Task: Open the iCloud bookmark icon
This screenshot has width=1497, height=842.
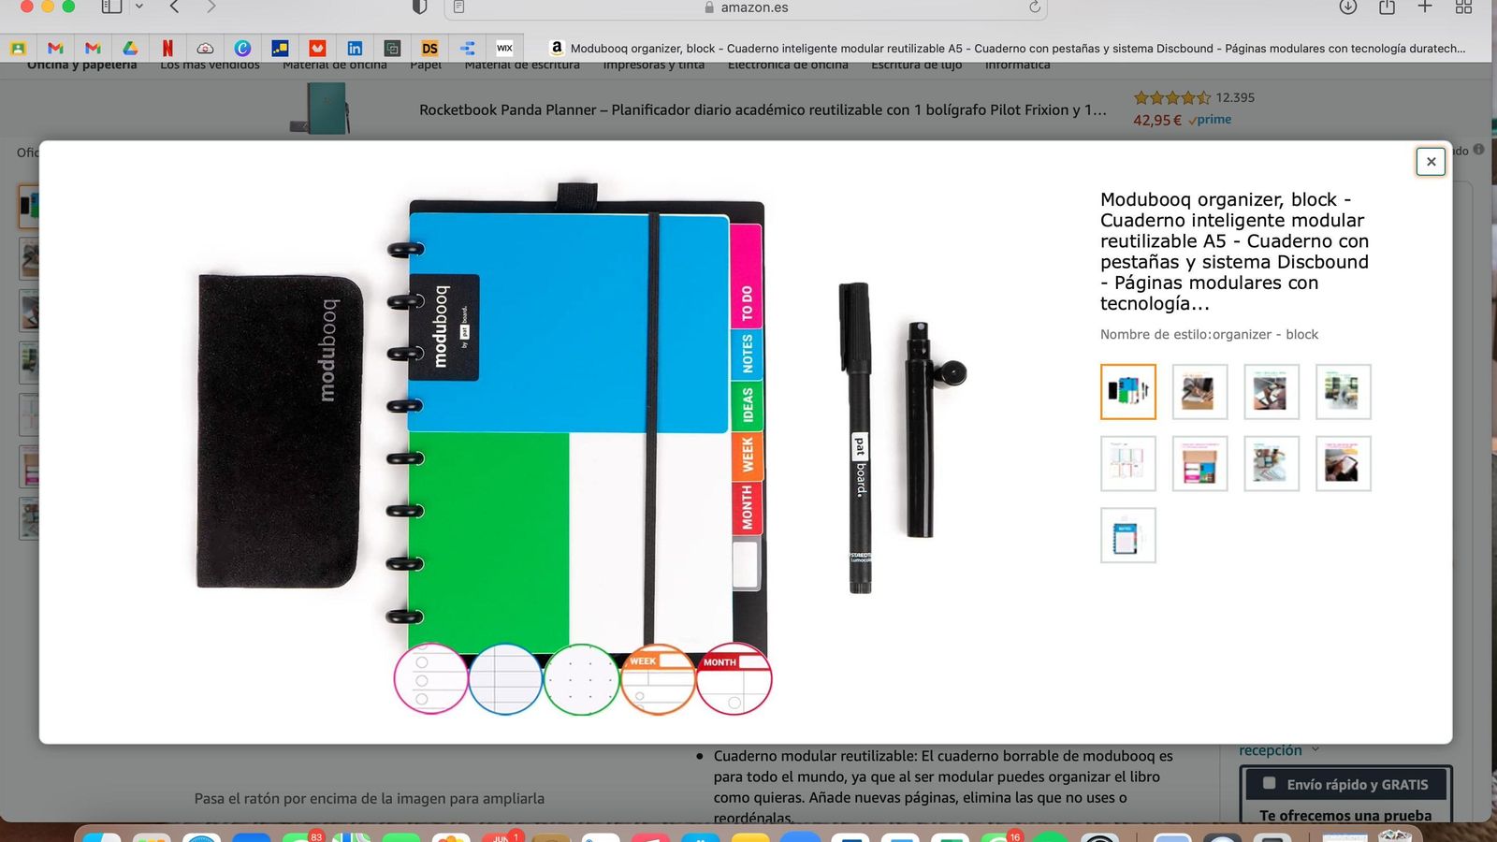Action: click(205, 48)
